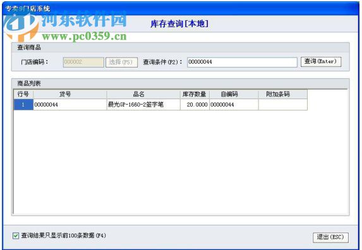The image size is (362, 250).
Task: Focus the 查询条件 input with 00000044
Action: click(x=242, y=62)
